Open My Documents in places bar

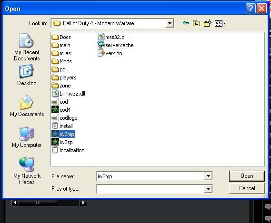pos(27,106)
